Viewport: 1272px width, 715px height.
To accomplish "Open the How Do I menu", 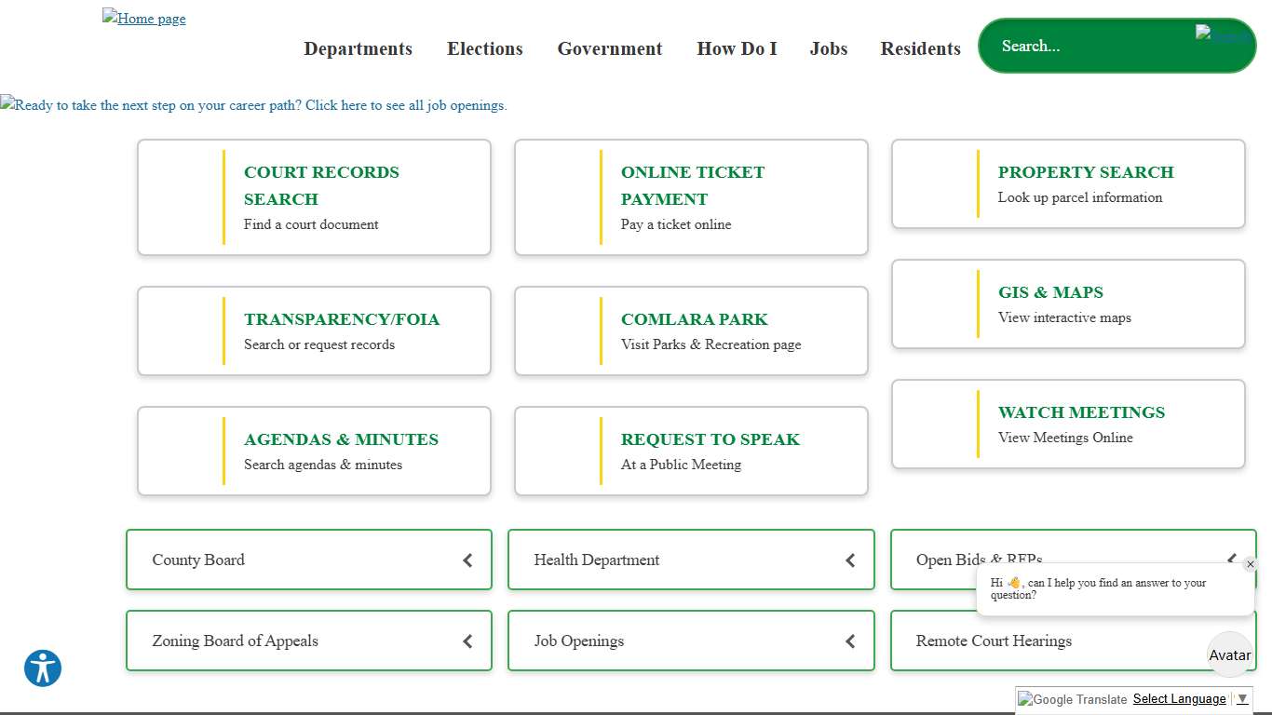I will 737,48.
